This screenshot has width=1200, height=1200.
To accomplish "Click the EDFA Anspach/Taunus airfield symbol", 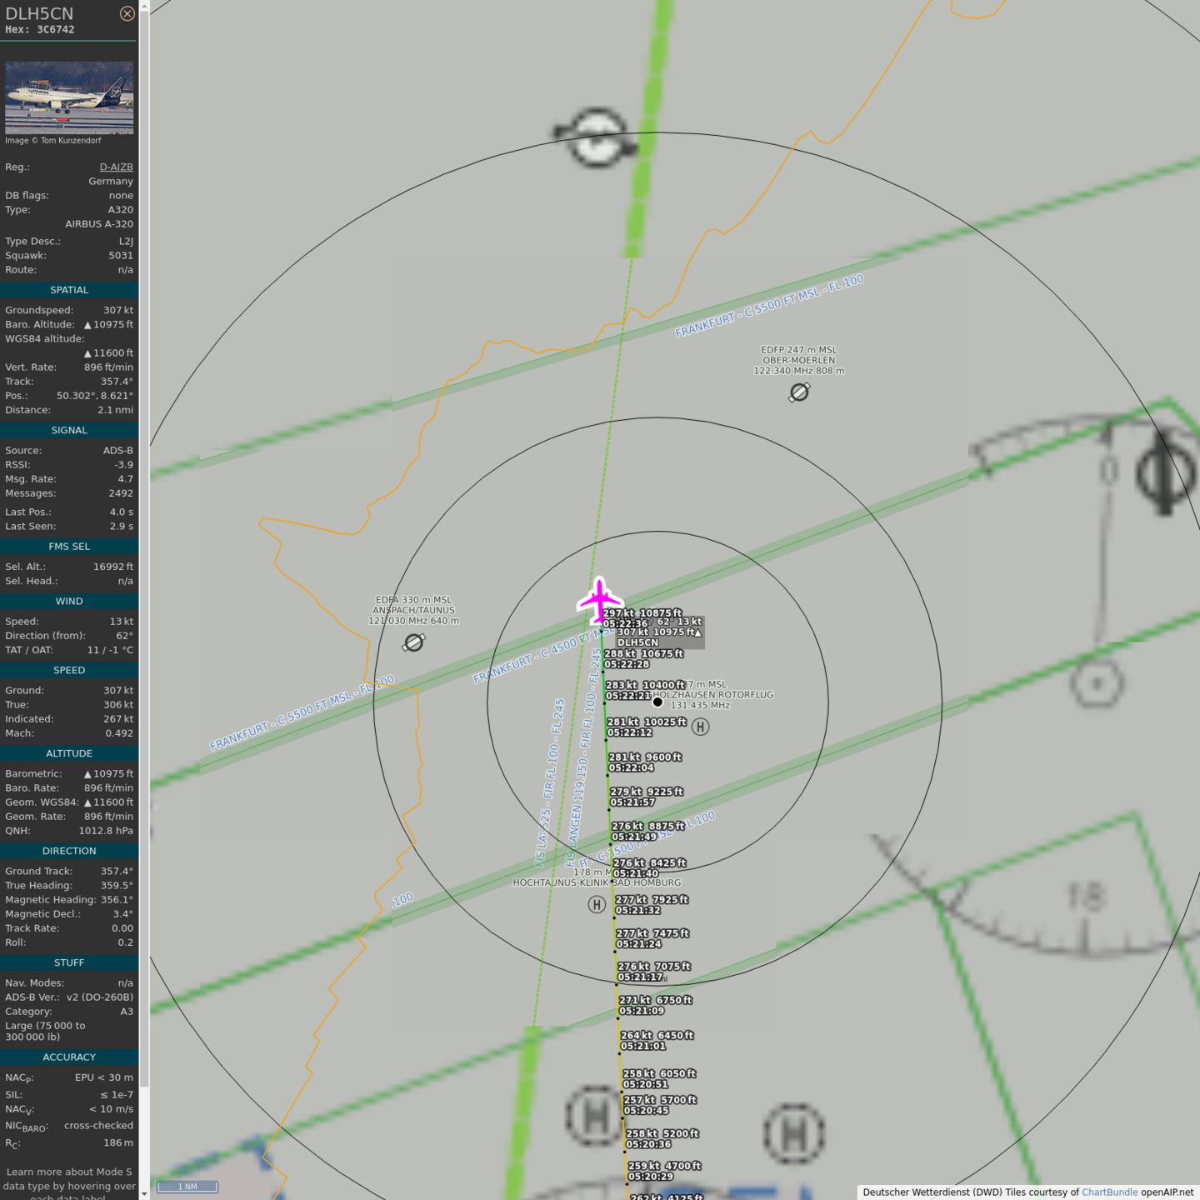I will click(x=413, y=642).
